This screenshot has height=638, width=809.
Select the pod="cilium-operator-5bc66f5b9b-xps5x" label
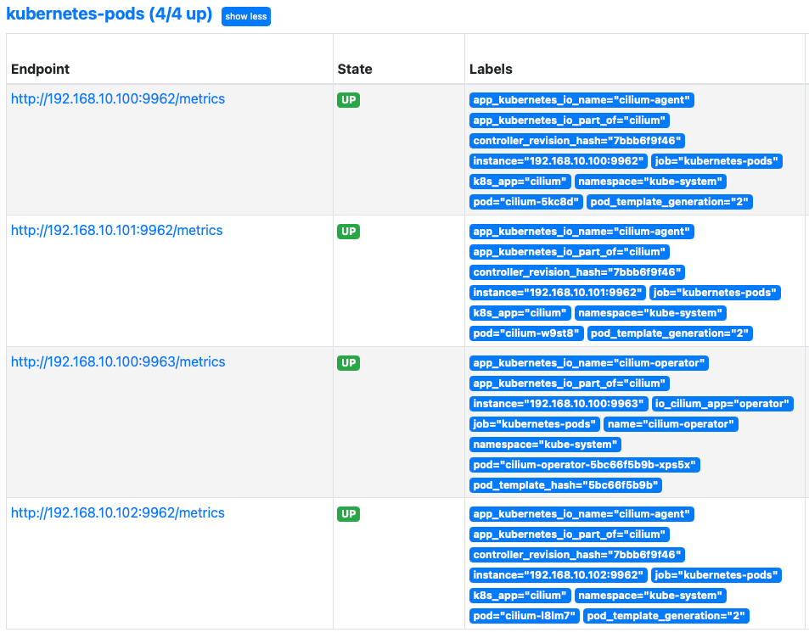coord(585,465)
